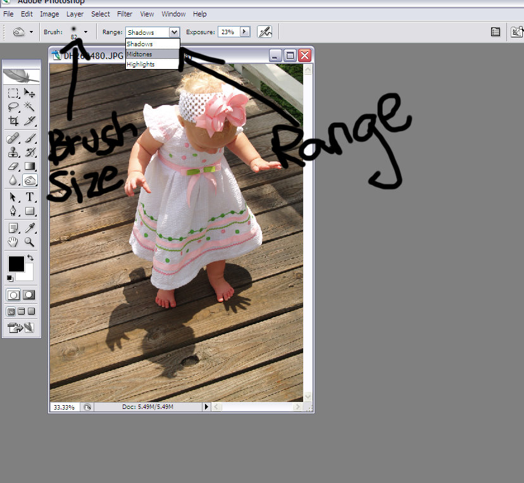This screenshot has height=483, width=524.
Task: Click the zoom percentage field 33.33%
Action: pyautogui.click(x=64, y=407)
